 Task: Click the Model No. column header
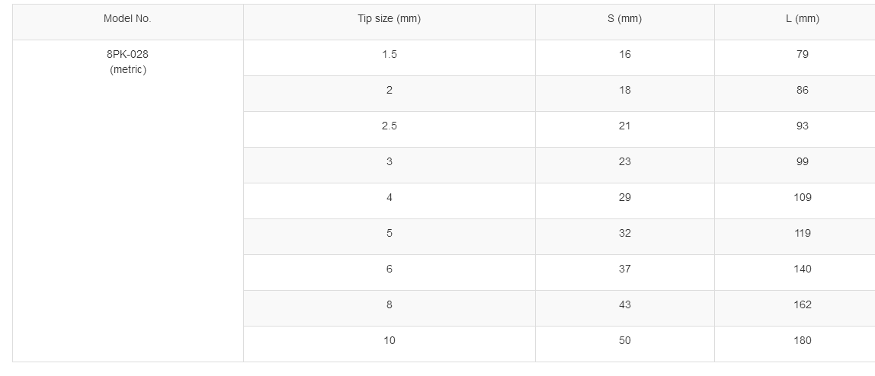(127, 19)
